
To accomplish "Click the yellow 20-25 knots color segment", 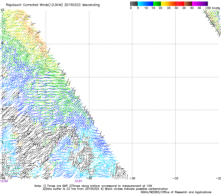I will coord(165,4).
